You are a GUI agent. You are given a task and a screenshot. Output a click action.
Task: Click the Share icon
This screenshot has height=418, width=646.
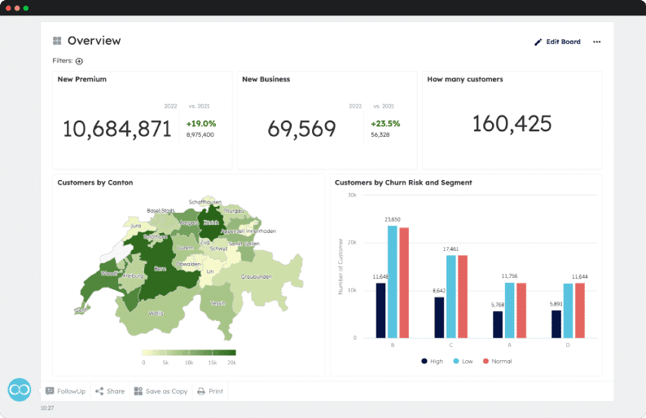pyautogui.click(x=99, y=391)
